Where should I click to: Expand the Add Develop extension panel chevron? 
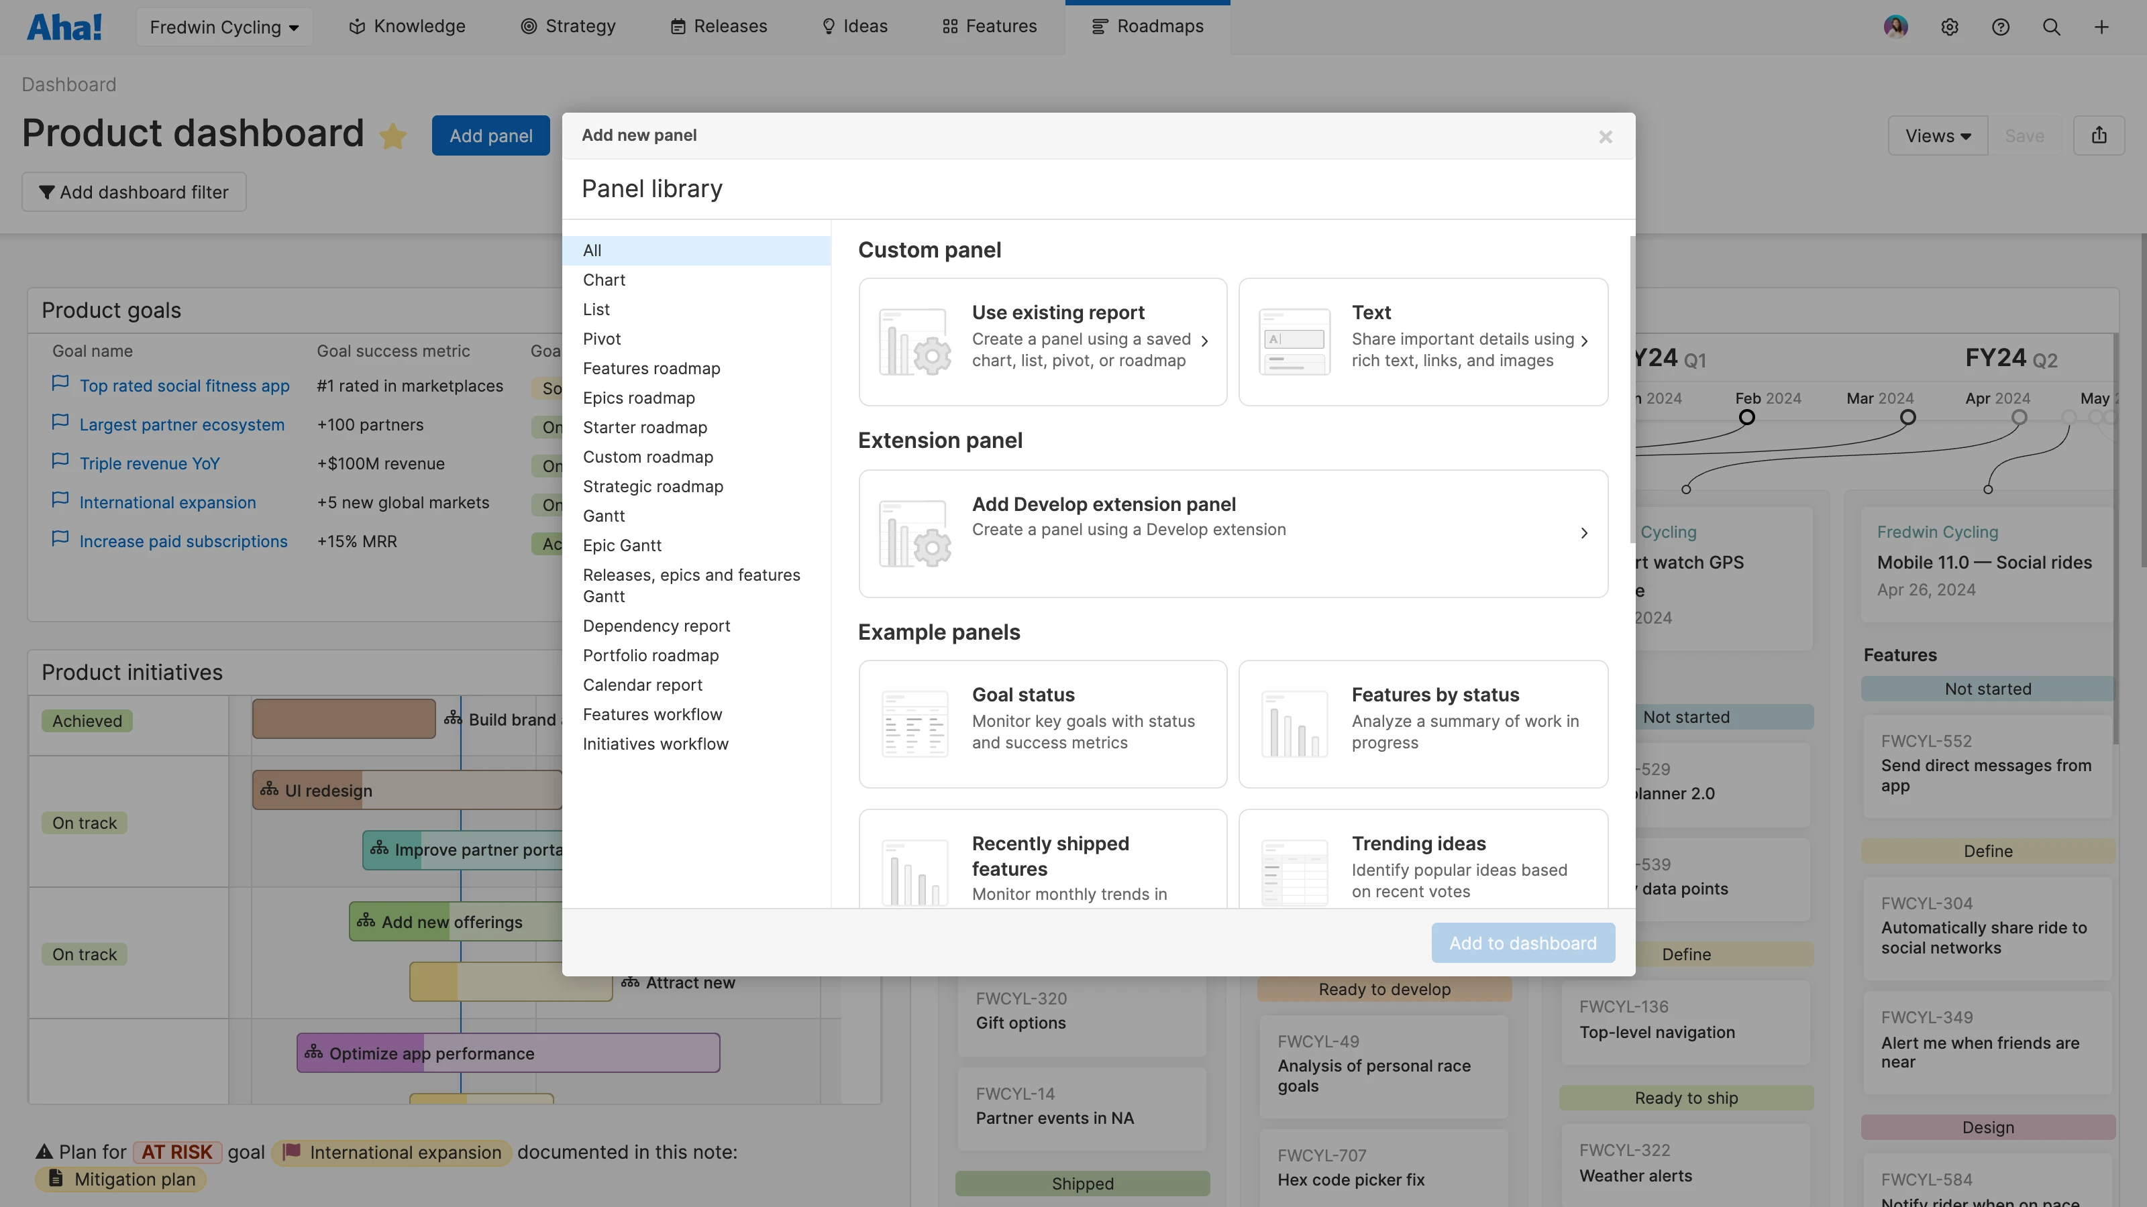coord(1583,533)
